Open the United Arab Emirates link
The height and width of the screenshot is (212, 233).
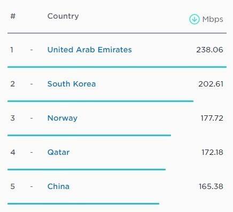point(90,50)
